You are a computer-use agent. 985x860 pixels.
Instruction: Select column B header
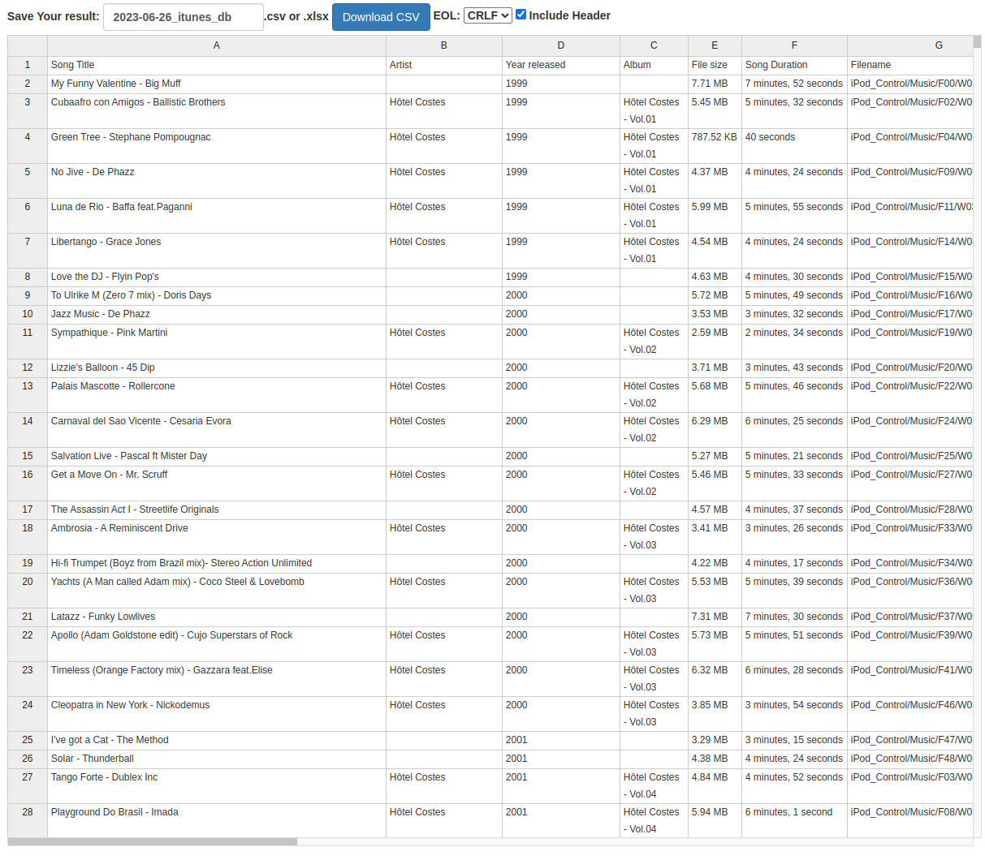(x=444, y=45)
